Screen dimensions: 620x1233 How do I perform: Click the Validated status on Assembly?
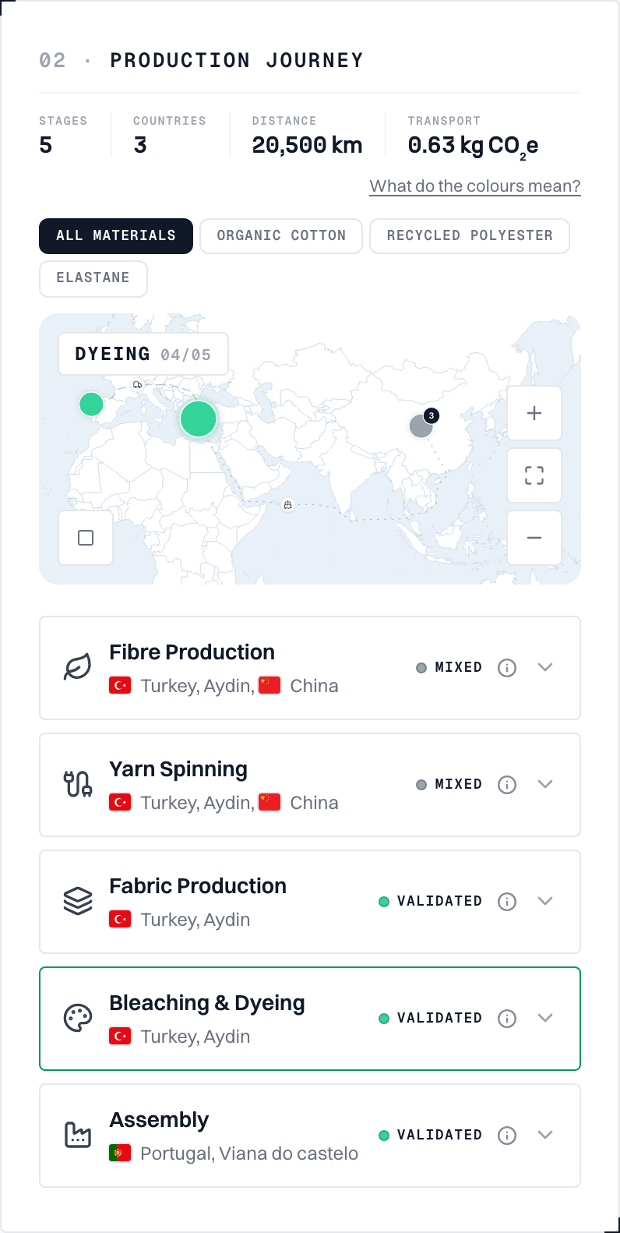(x=431, y=1136)
